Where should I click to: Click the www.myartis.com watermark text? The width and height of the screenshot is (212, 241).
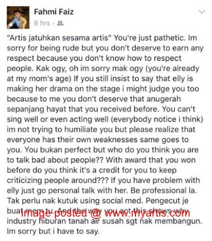tap(147, 213)
